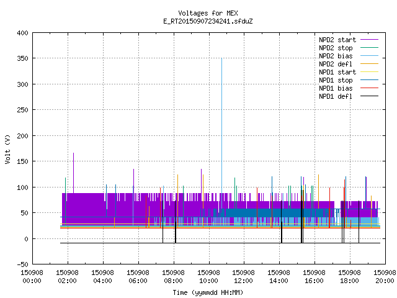Click the green NPD2 stop legend line
The height and width of the screenshot is (298, 397).
370,48
